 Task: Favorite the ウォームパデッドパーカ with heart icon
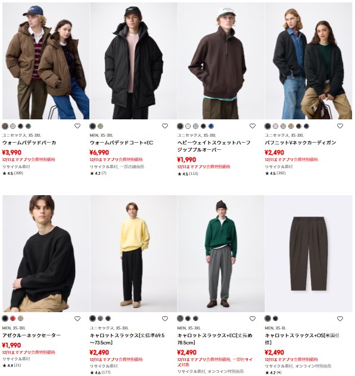tap(77, 126)
